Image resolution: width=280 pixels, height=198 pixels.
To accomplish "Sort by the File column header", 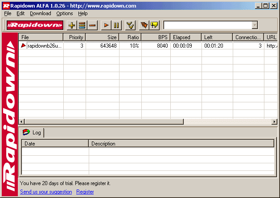I will click(41, 37).
